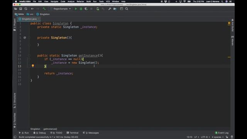Click the Apple menu icon
The height and width of the screenshot is (139, 247).
pyautogui.click(x=16, y=2)
